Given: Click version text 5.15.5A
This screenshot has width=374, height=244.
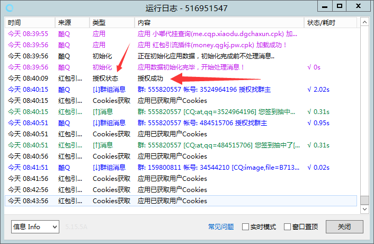Looking at the screenshot, I should (x=76, y=227).
